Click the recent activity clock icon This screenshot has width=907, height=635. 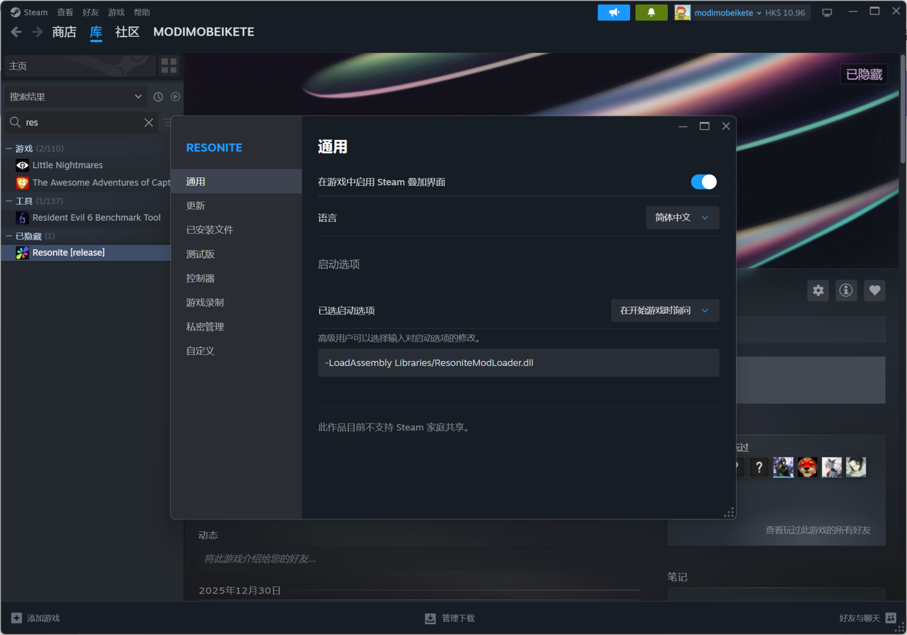click(x=158, y=97)
